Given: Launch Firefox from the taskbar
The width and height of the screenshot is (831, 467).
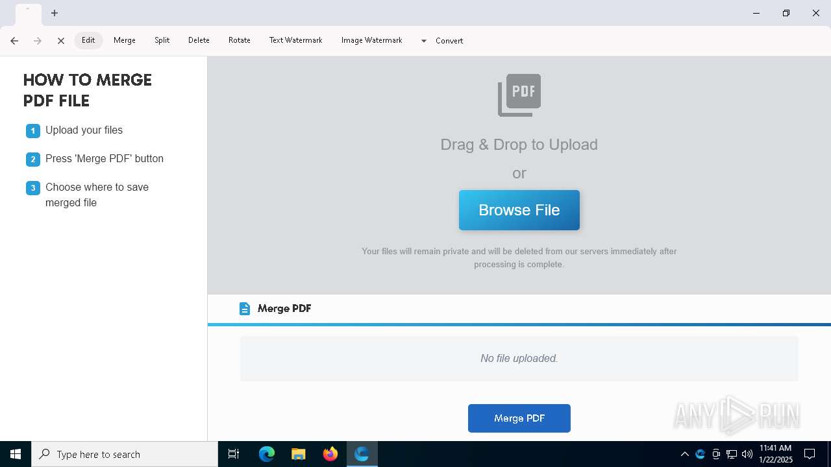Looking at the screenshot, I should coord(330,454).
